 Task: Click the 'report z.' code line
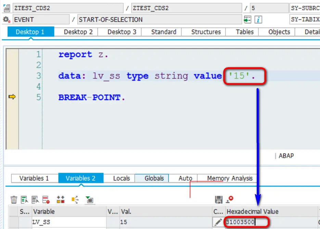coord(83,55)
